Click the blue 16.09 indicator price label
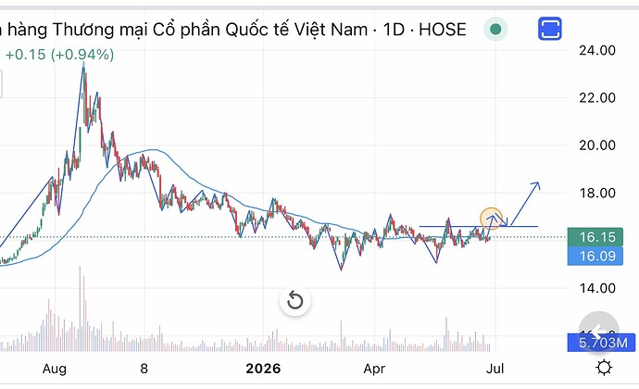This screenshot has width=639, height=389. (x=595, y=256)
